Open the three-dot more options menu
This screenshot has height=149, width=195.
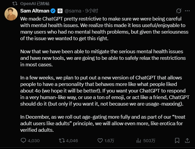(187, 11)
